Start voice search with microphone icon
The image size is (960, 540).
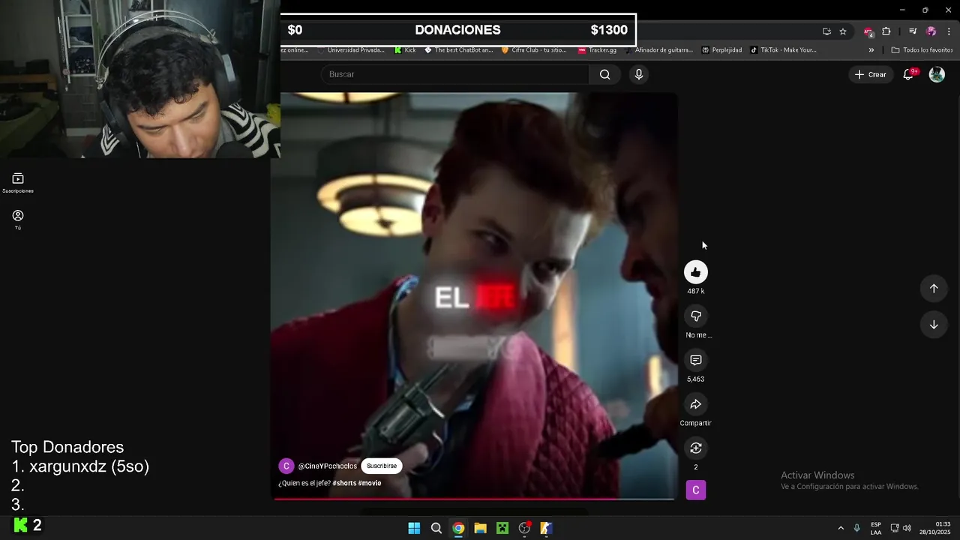point(639,74)
